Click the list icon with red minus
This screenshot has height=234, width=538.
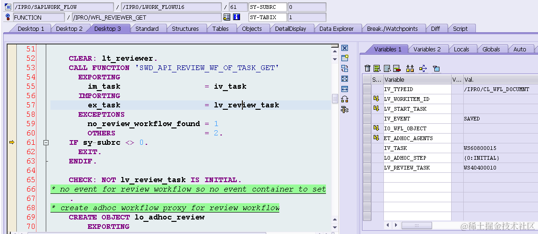coord(396,69)
